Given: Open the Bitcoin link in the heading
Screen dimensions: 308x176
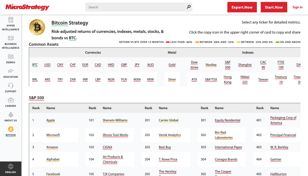Looking at the screenshot, I should pos(59,23).
